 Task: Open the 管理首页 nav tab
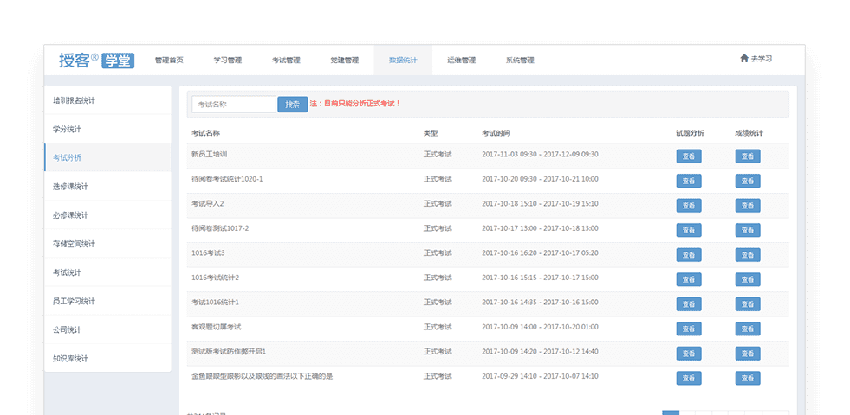[x=169, y=60]
